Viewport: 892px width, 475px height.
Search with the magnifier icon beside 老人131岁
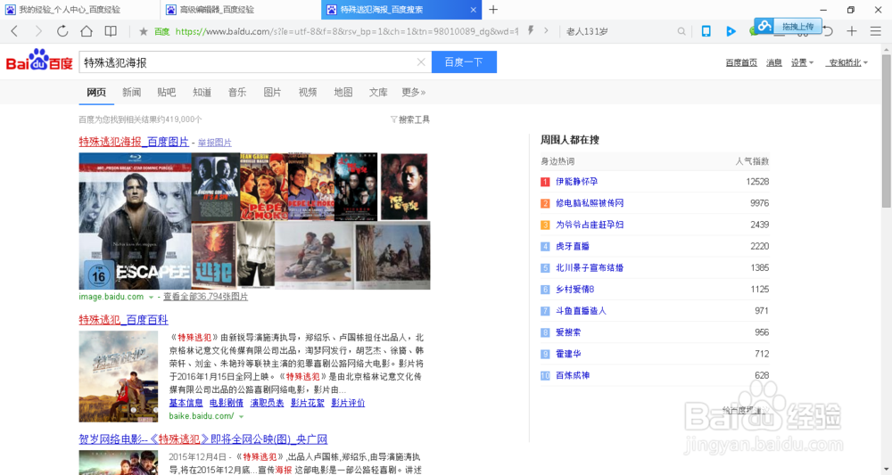coord(681,31)
